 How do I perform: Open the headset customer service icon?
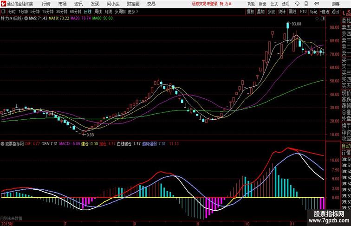[297, 4]
